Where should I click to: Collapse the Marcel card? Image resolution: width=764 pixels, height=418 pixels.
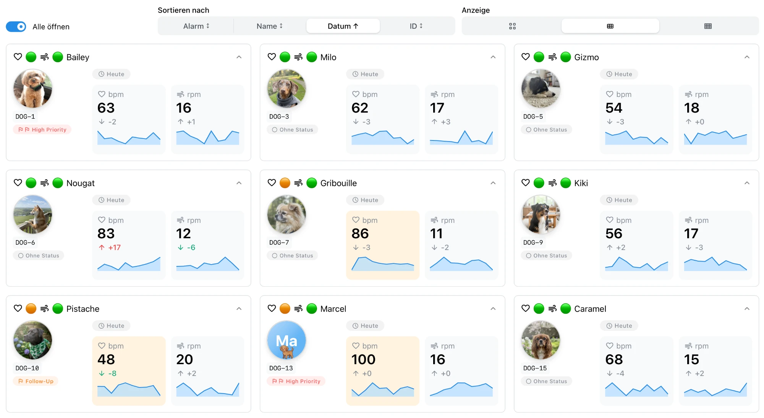493,309
